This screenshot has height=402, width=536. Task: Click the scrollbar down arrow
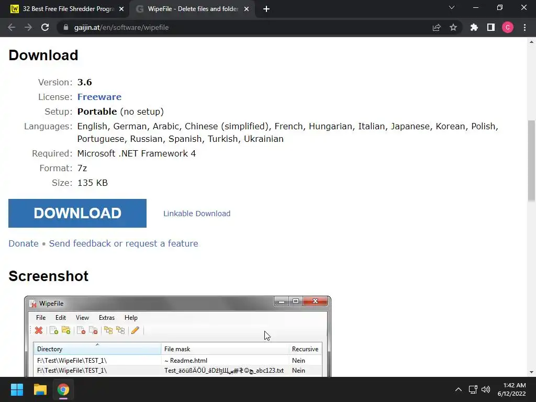point(531,372)
